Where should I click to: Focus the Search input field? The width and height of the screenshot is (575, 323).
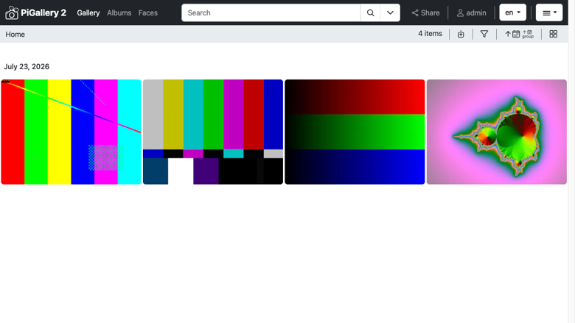coord(271,13)
